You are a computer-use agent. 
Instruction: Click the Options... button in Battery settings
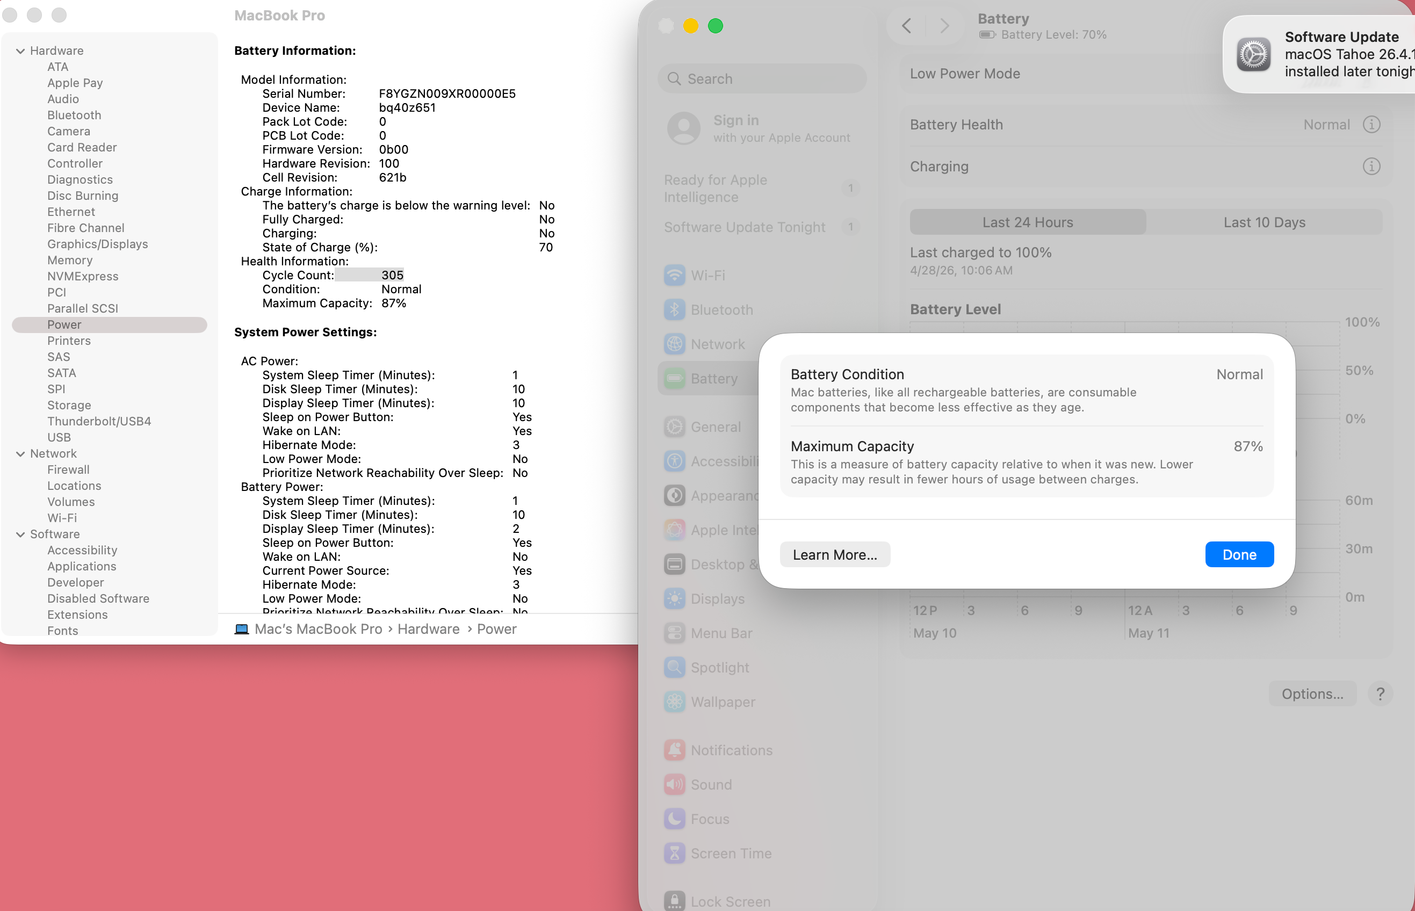[1312, 693]
